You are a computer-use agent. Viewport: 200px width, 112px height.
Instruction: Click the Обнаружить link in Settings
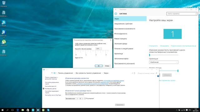pos(164,46)
